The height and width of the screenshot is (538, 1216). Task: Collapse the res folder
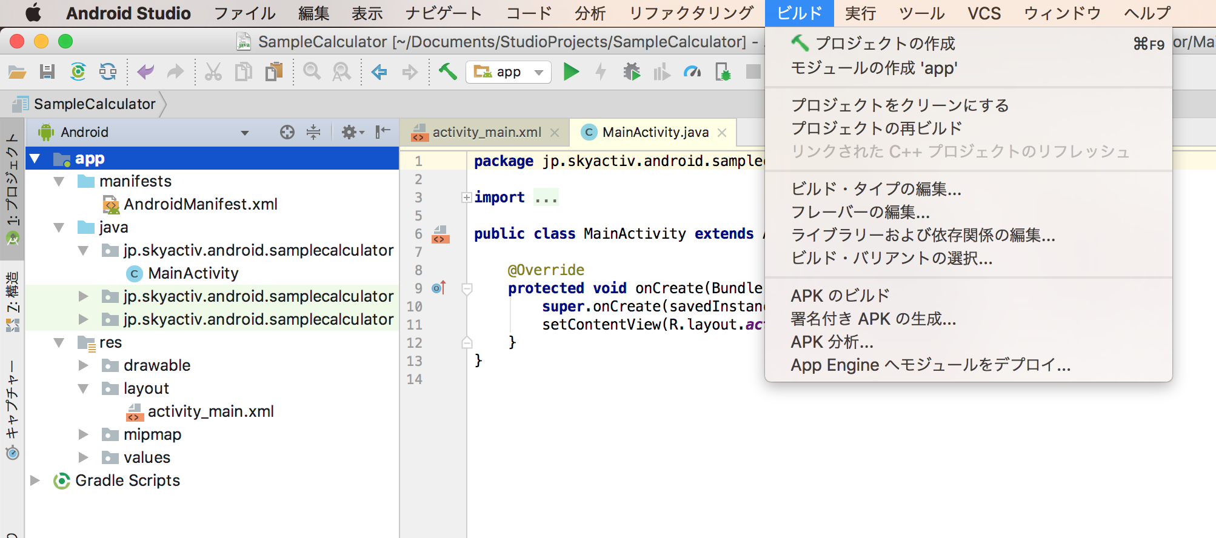[59, 343]
